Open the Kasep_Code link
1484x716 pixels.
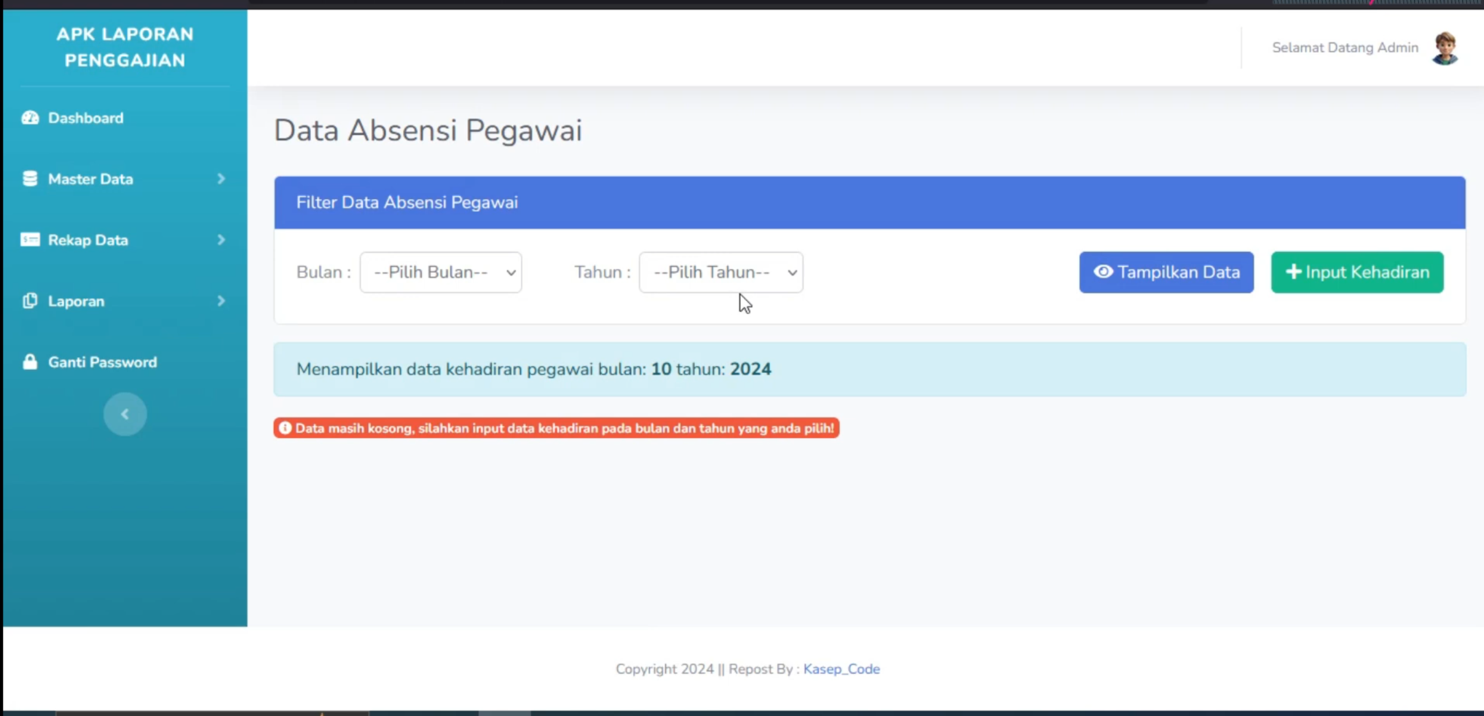point(841,669)
